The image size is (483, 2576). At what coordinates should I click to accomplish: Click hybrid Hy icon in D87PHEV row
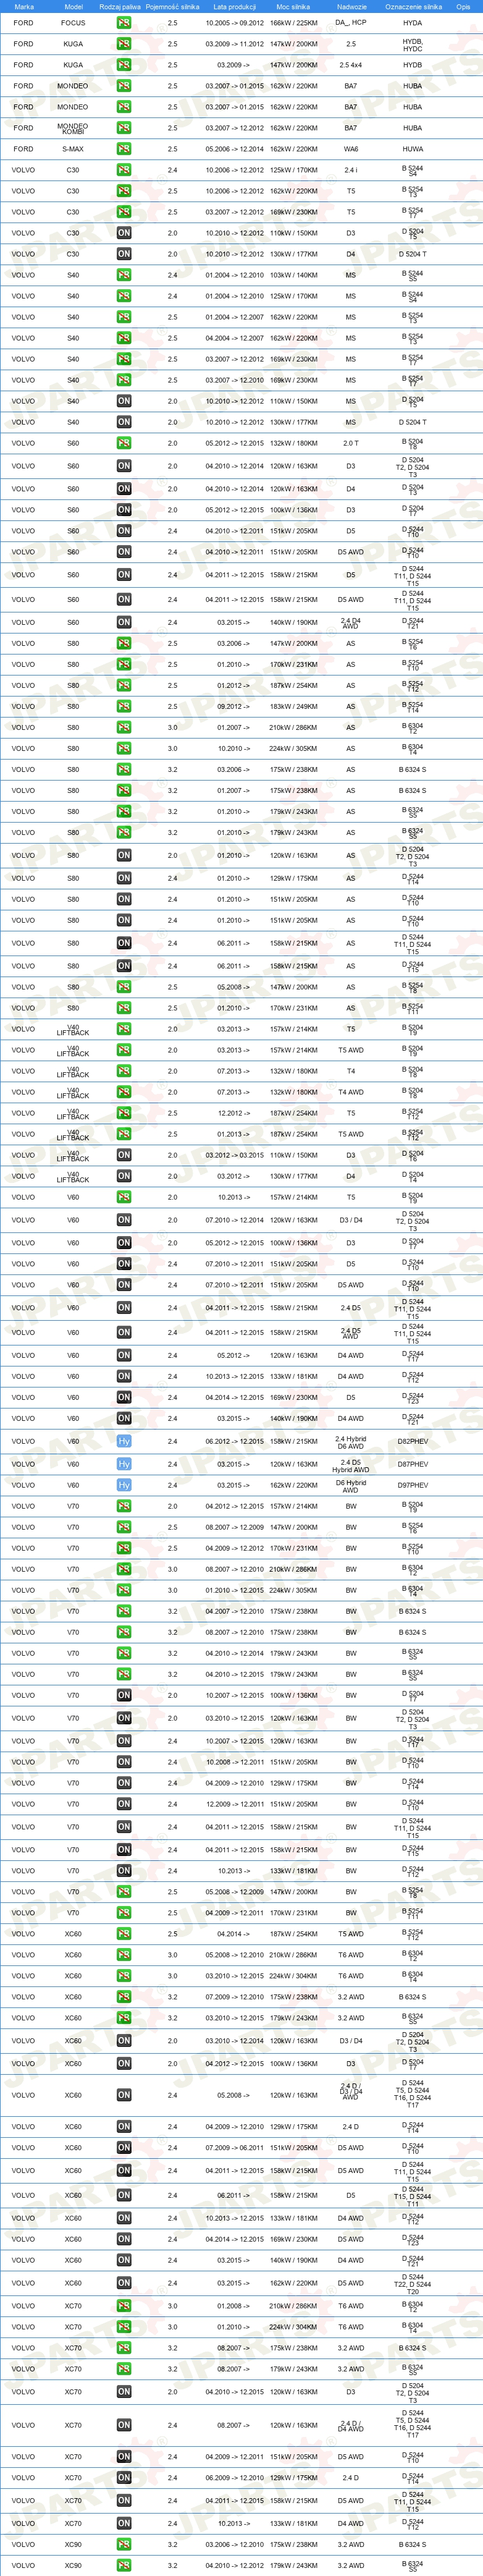[x=124, y=1464]
